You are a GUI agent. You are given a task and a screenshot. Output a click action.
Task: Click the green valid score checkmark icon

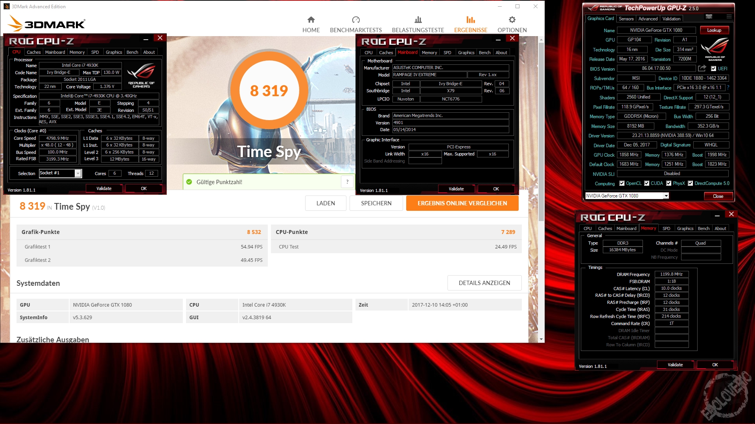point(189,182)
